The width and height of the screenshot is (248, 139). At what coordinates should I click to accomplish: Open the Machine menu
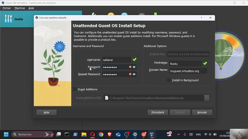[x=20, y=8]
